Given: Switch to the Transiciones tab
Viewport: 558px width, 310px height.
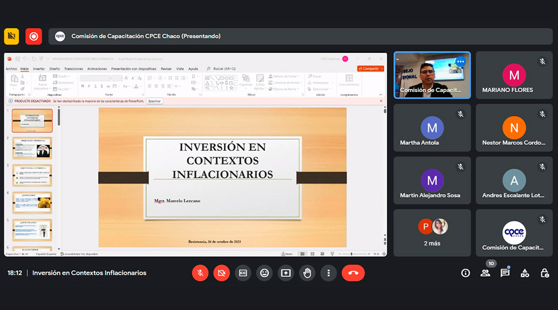Looking at the screenshot, I should 73,69.
